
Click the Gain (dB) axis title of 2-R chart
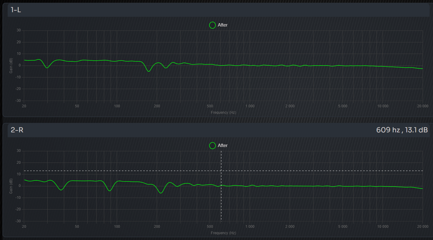[11, 186]
